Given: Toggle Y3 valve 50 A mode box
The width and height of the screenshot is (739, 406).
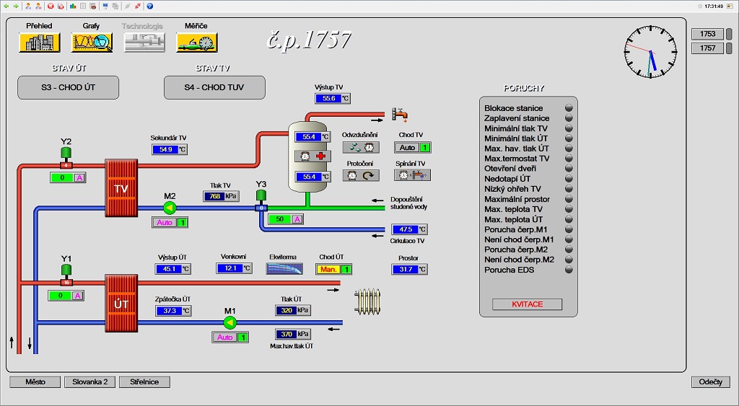Looking at the screenshot, I should click(286, 219).
